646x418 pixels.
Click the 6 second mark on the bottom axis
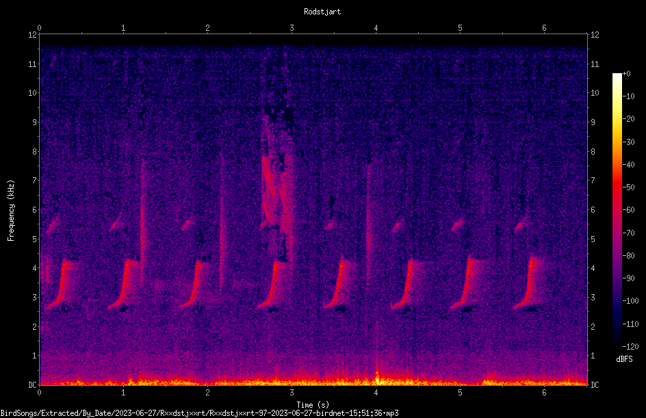pos(544,393)
